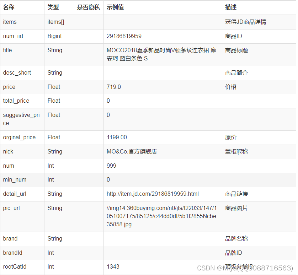Select the items name cell
The image size is (298, 275).
point(10,22)
